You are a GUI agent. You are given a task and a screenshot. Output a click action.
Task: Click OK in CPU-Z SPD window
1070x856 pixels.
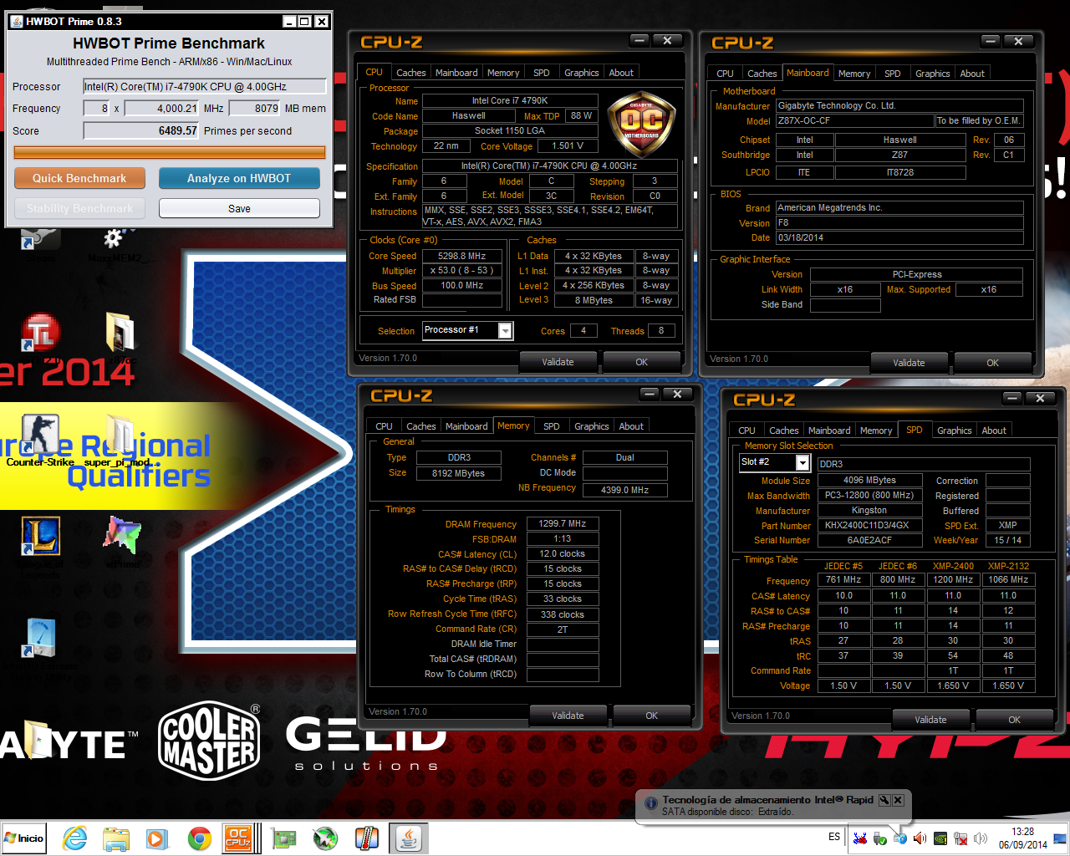tap(1014, 720)
